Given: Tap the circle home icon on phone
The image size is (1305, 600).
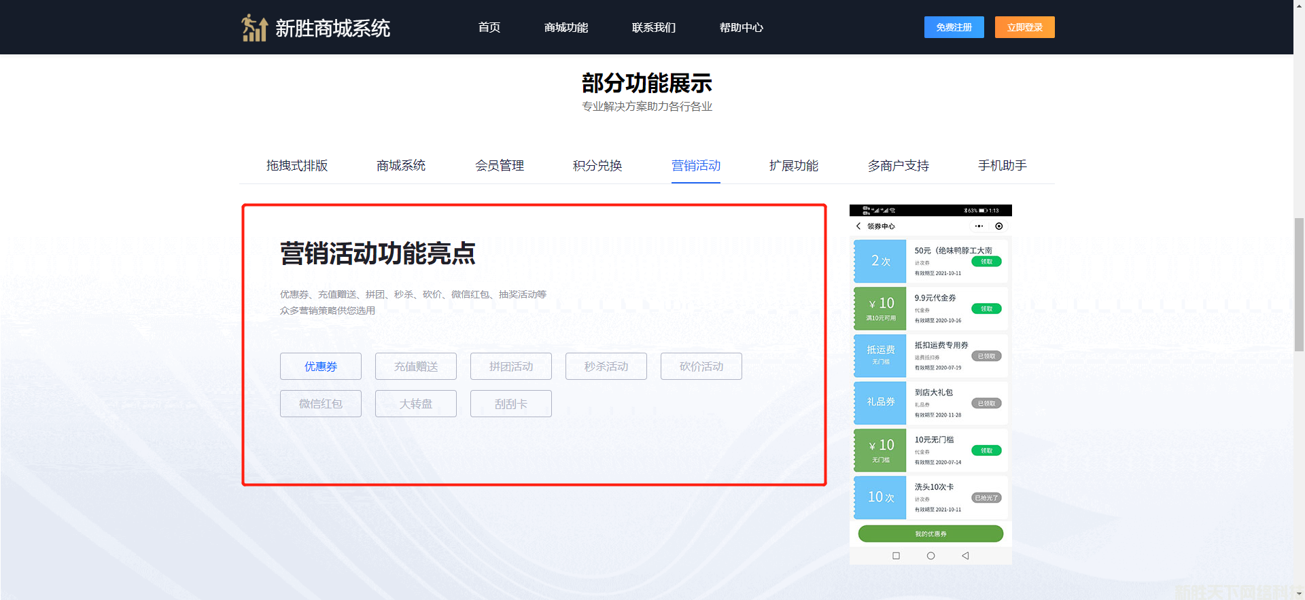Looking at the screenshot, I should pyautogui.click(x=930, y=556).
